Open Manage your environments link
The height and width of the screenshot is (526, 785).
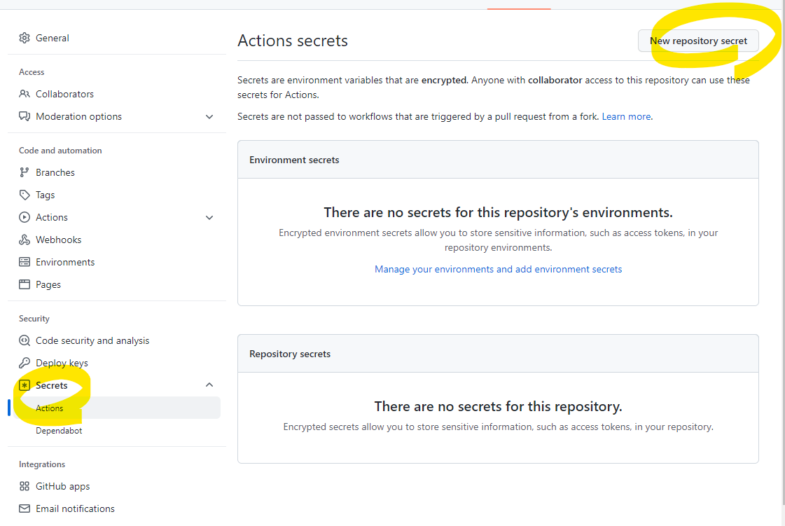tap(498, 269)
